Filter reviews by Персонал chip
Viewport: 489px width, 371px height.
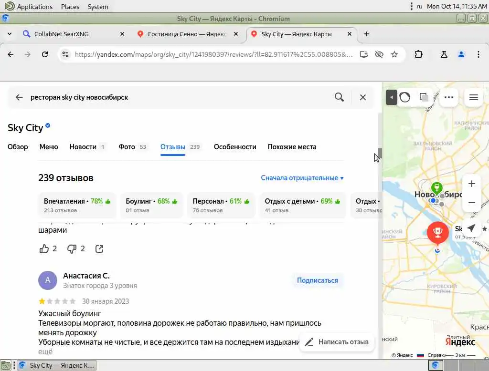click(221, 205)
